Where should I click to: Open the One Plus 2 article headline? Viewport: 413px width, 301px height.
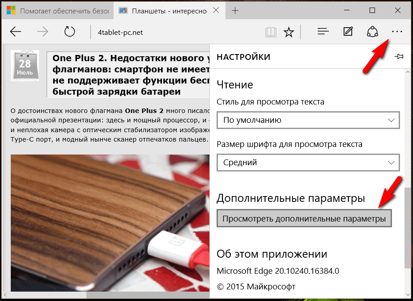[131, 75]
